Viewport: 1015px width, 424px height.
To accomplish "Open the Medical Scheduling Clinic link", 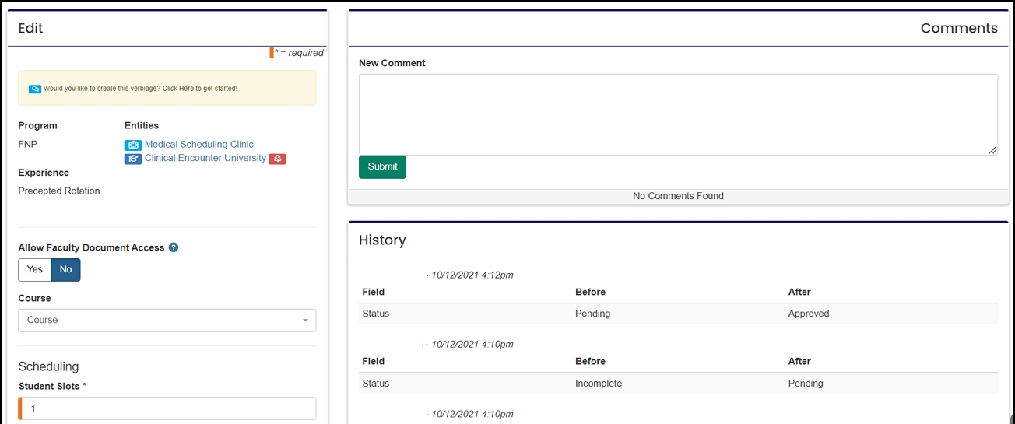I will pos(198,145).
